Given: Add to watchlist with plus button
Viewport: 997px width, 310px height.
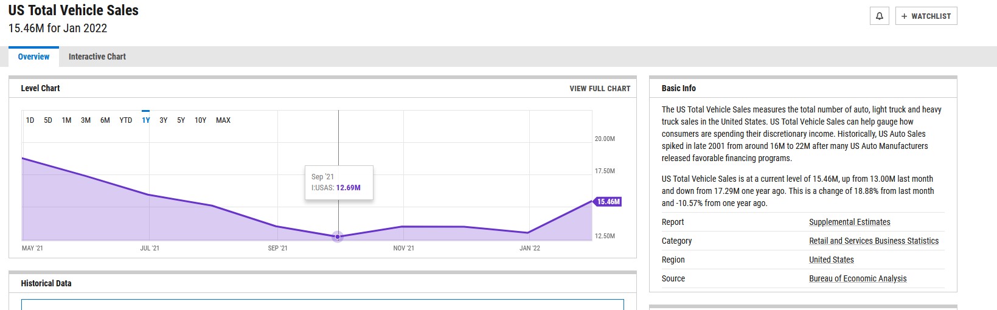Looking at the screenshot, I should point(926,16).
